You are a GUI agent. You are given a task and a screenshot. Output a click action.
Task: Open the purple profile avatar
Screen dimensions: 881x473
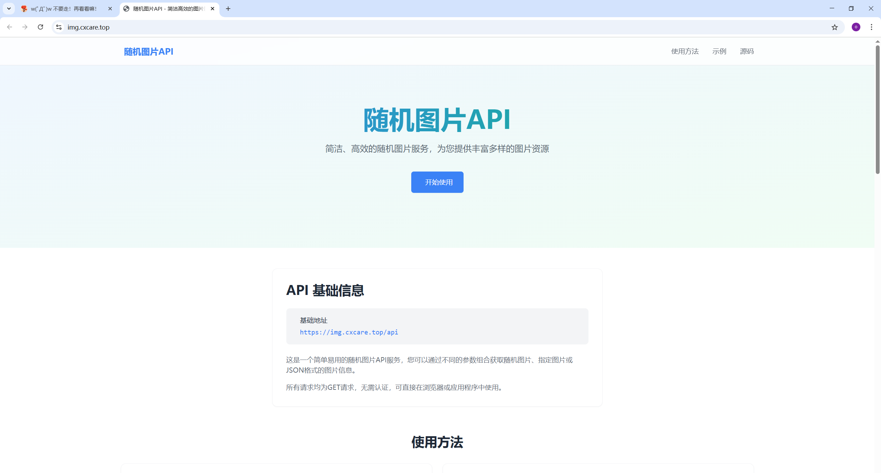[x=856, y=27]
